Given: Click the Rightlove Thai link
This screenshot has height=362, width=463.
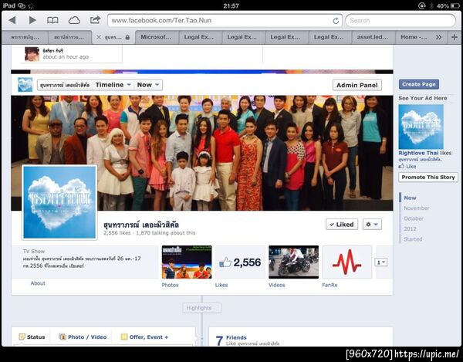Looking at the screenshot, I should (x=418, y=153).
